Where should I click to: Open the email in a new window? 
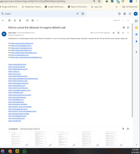pyautogui.click(x=128, y=27)
